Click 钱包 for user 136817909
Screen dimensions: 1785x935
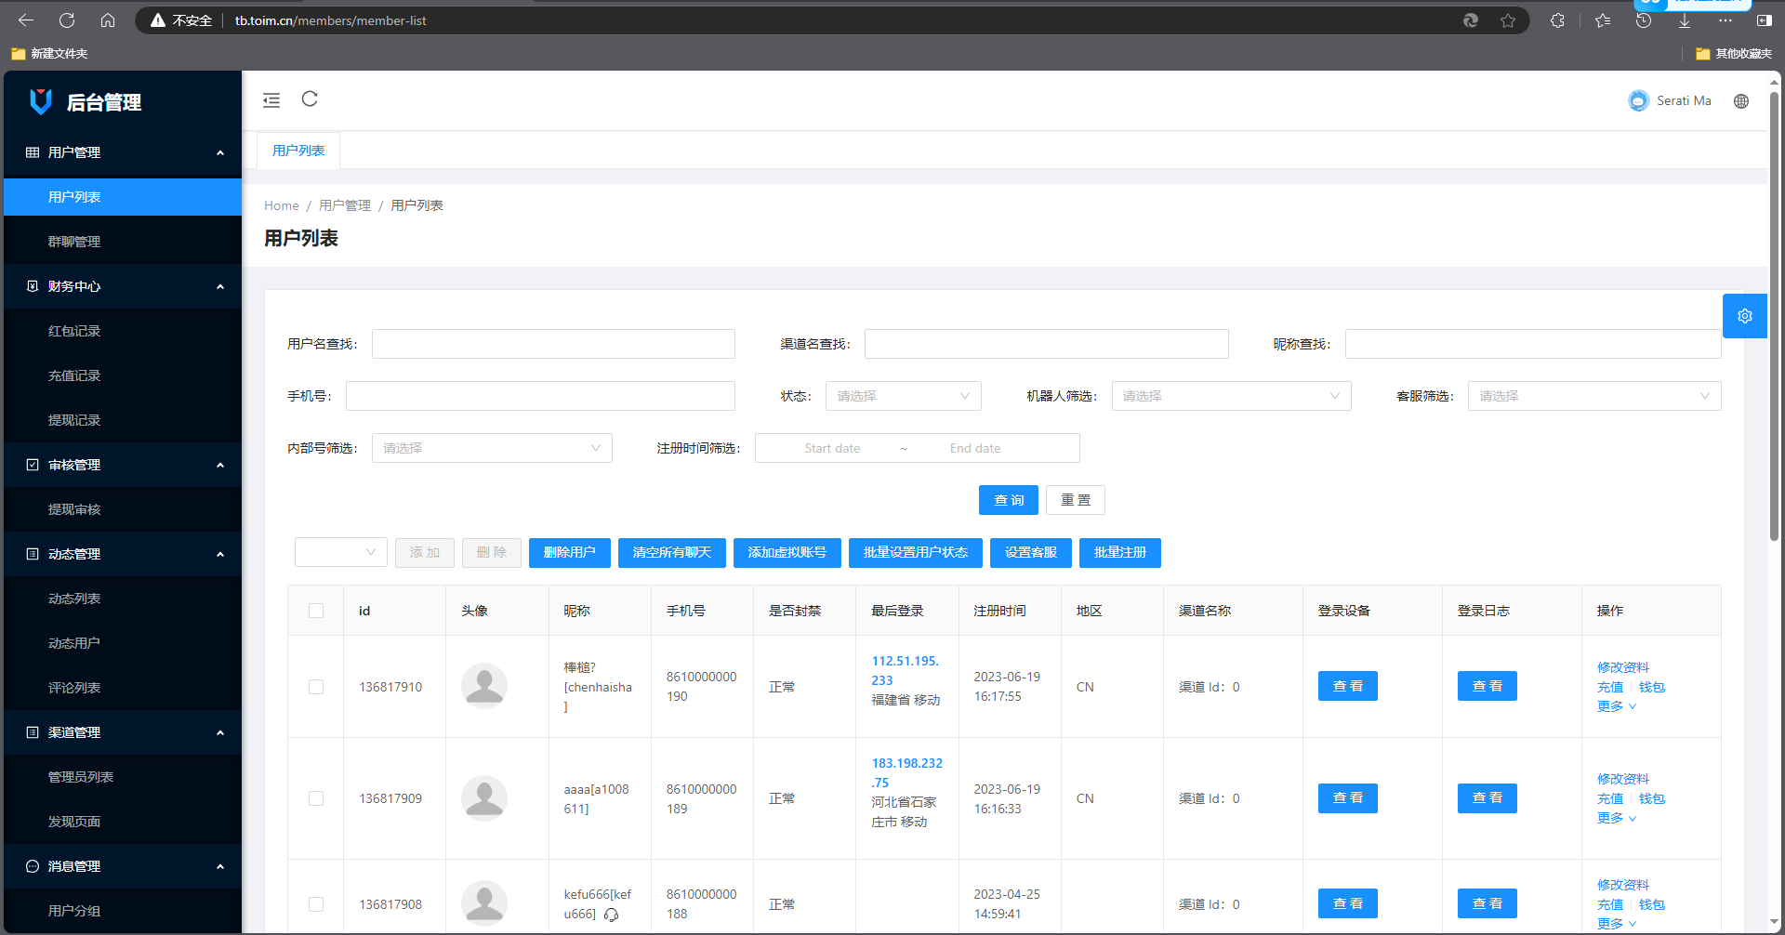pos(1652,798)
